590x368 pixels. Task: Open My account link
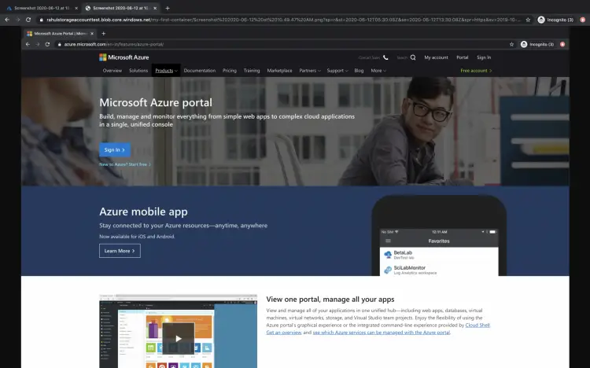click(436, 57)
